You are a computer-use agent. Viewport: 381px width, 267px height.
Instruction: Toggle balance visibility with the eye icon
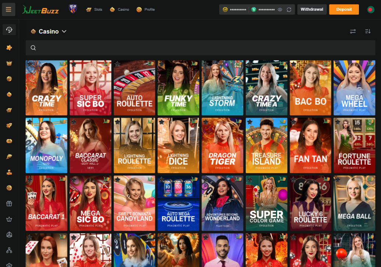[280, 10]
